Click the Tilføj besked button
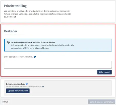 click(x=104, y=72)
